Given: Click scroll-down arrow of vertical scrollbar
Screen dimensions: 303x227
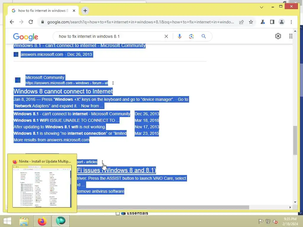Looking at the screenshot, I should (x=295, y=202).
